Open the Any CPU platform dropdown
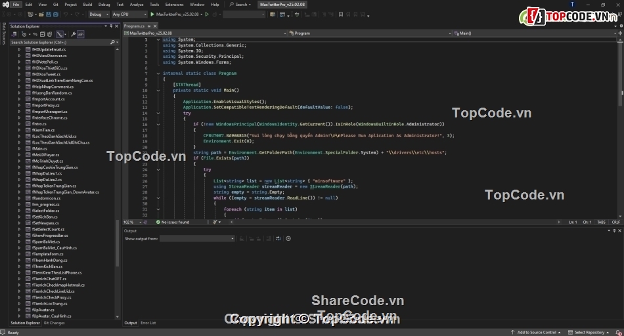 pyautogui.click(x=129, y=14)
